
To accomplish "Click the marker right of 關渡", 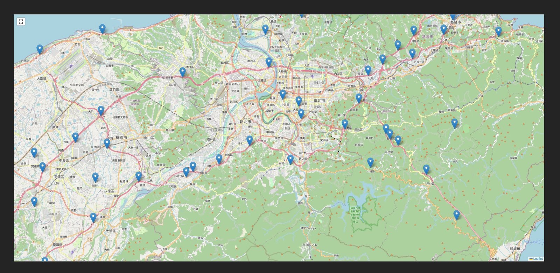I will click(265, 30).
